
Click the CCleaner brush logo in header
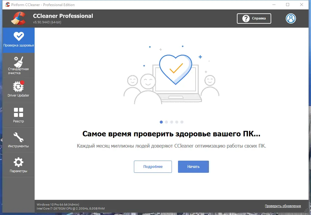(18, 18)
